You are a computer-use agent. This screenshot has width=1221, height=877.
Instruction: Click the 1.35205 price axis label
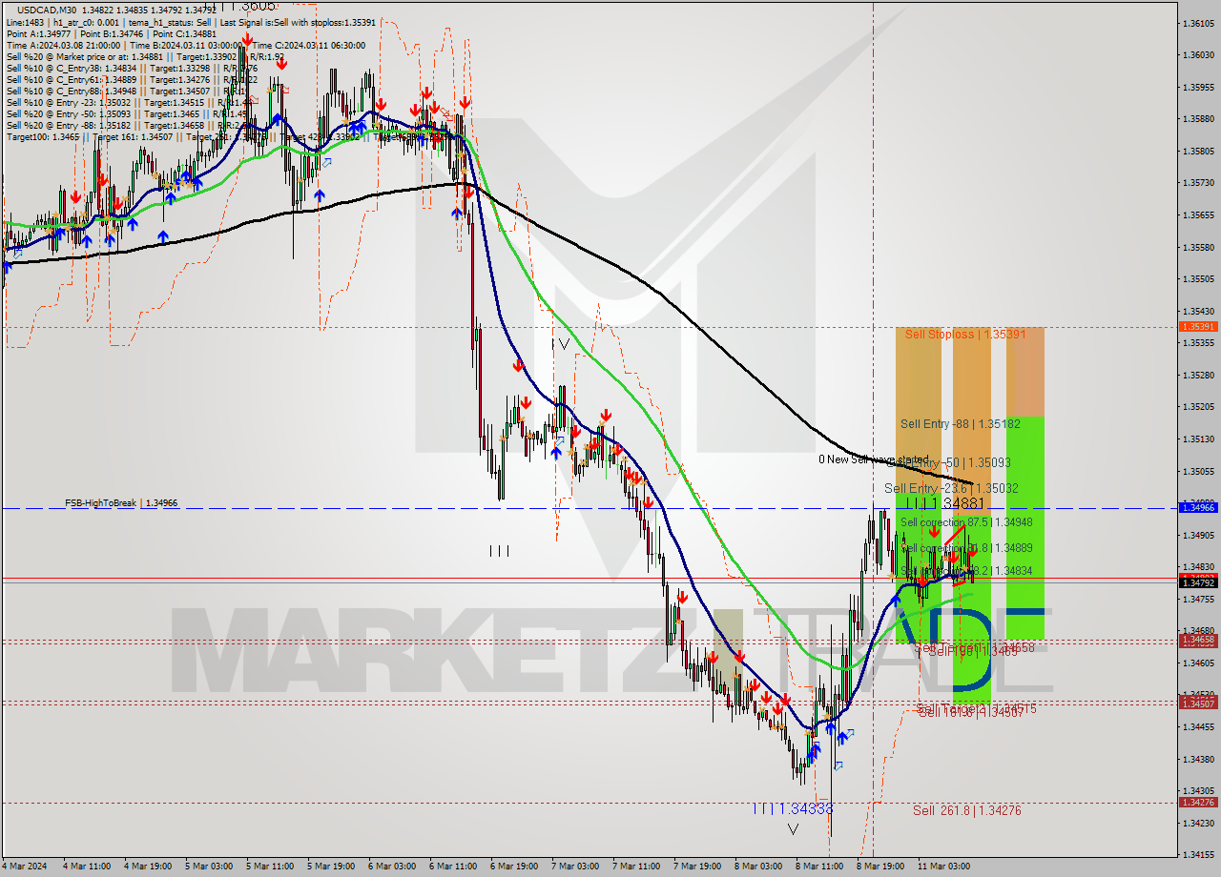[x=1198, y=406]
